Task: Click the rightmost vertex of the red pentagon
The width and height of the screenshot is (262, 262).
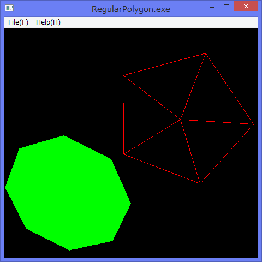Action: click(253, 124)
